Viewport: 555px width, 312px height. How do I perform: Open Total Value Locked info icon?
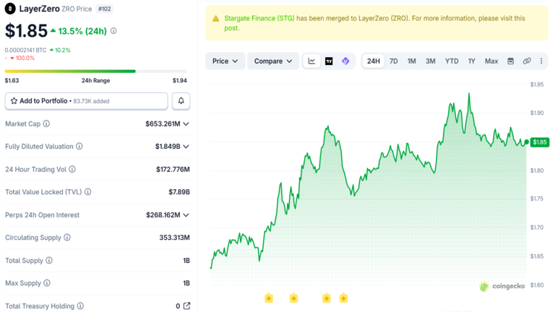click(87, 192)
